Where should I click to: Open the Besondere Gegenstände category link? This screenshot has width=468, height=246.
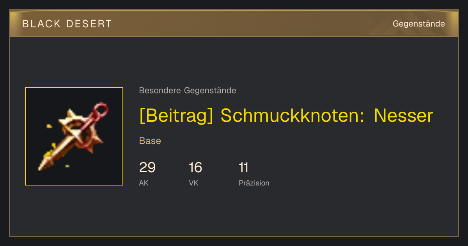(188, 91)
